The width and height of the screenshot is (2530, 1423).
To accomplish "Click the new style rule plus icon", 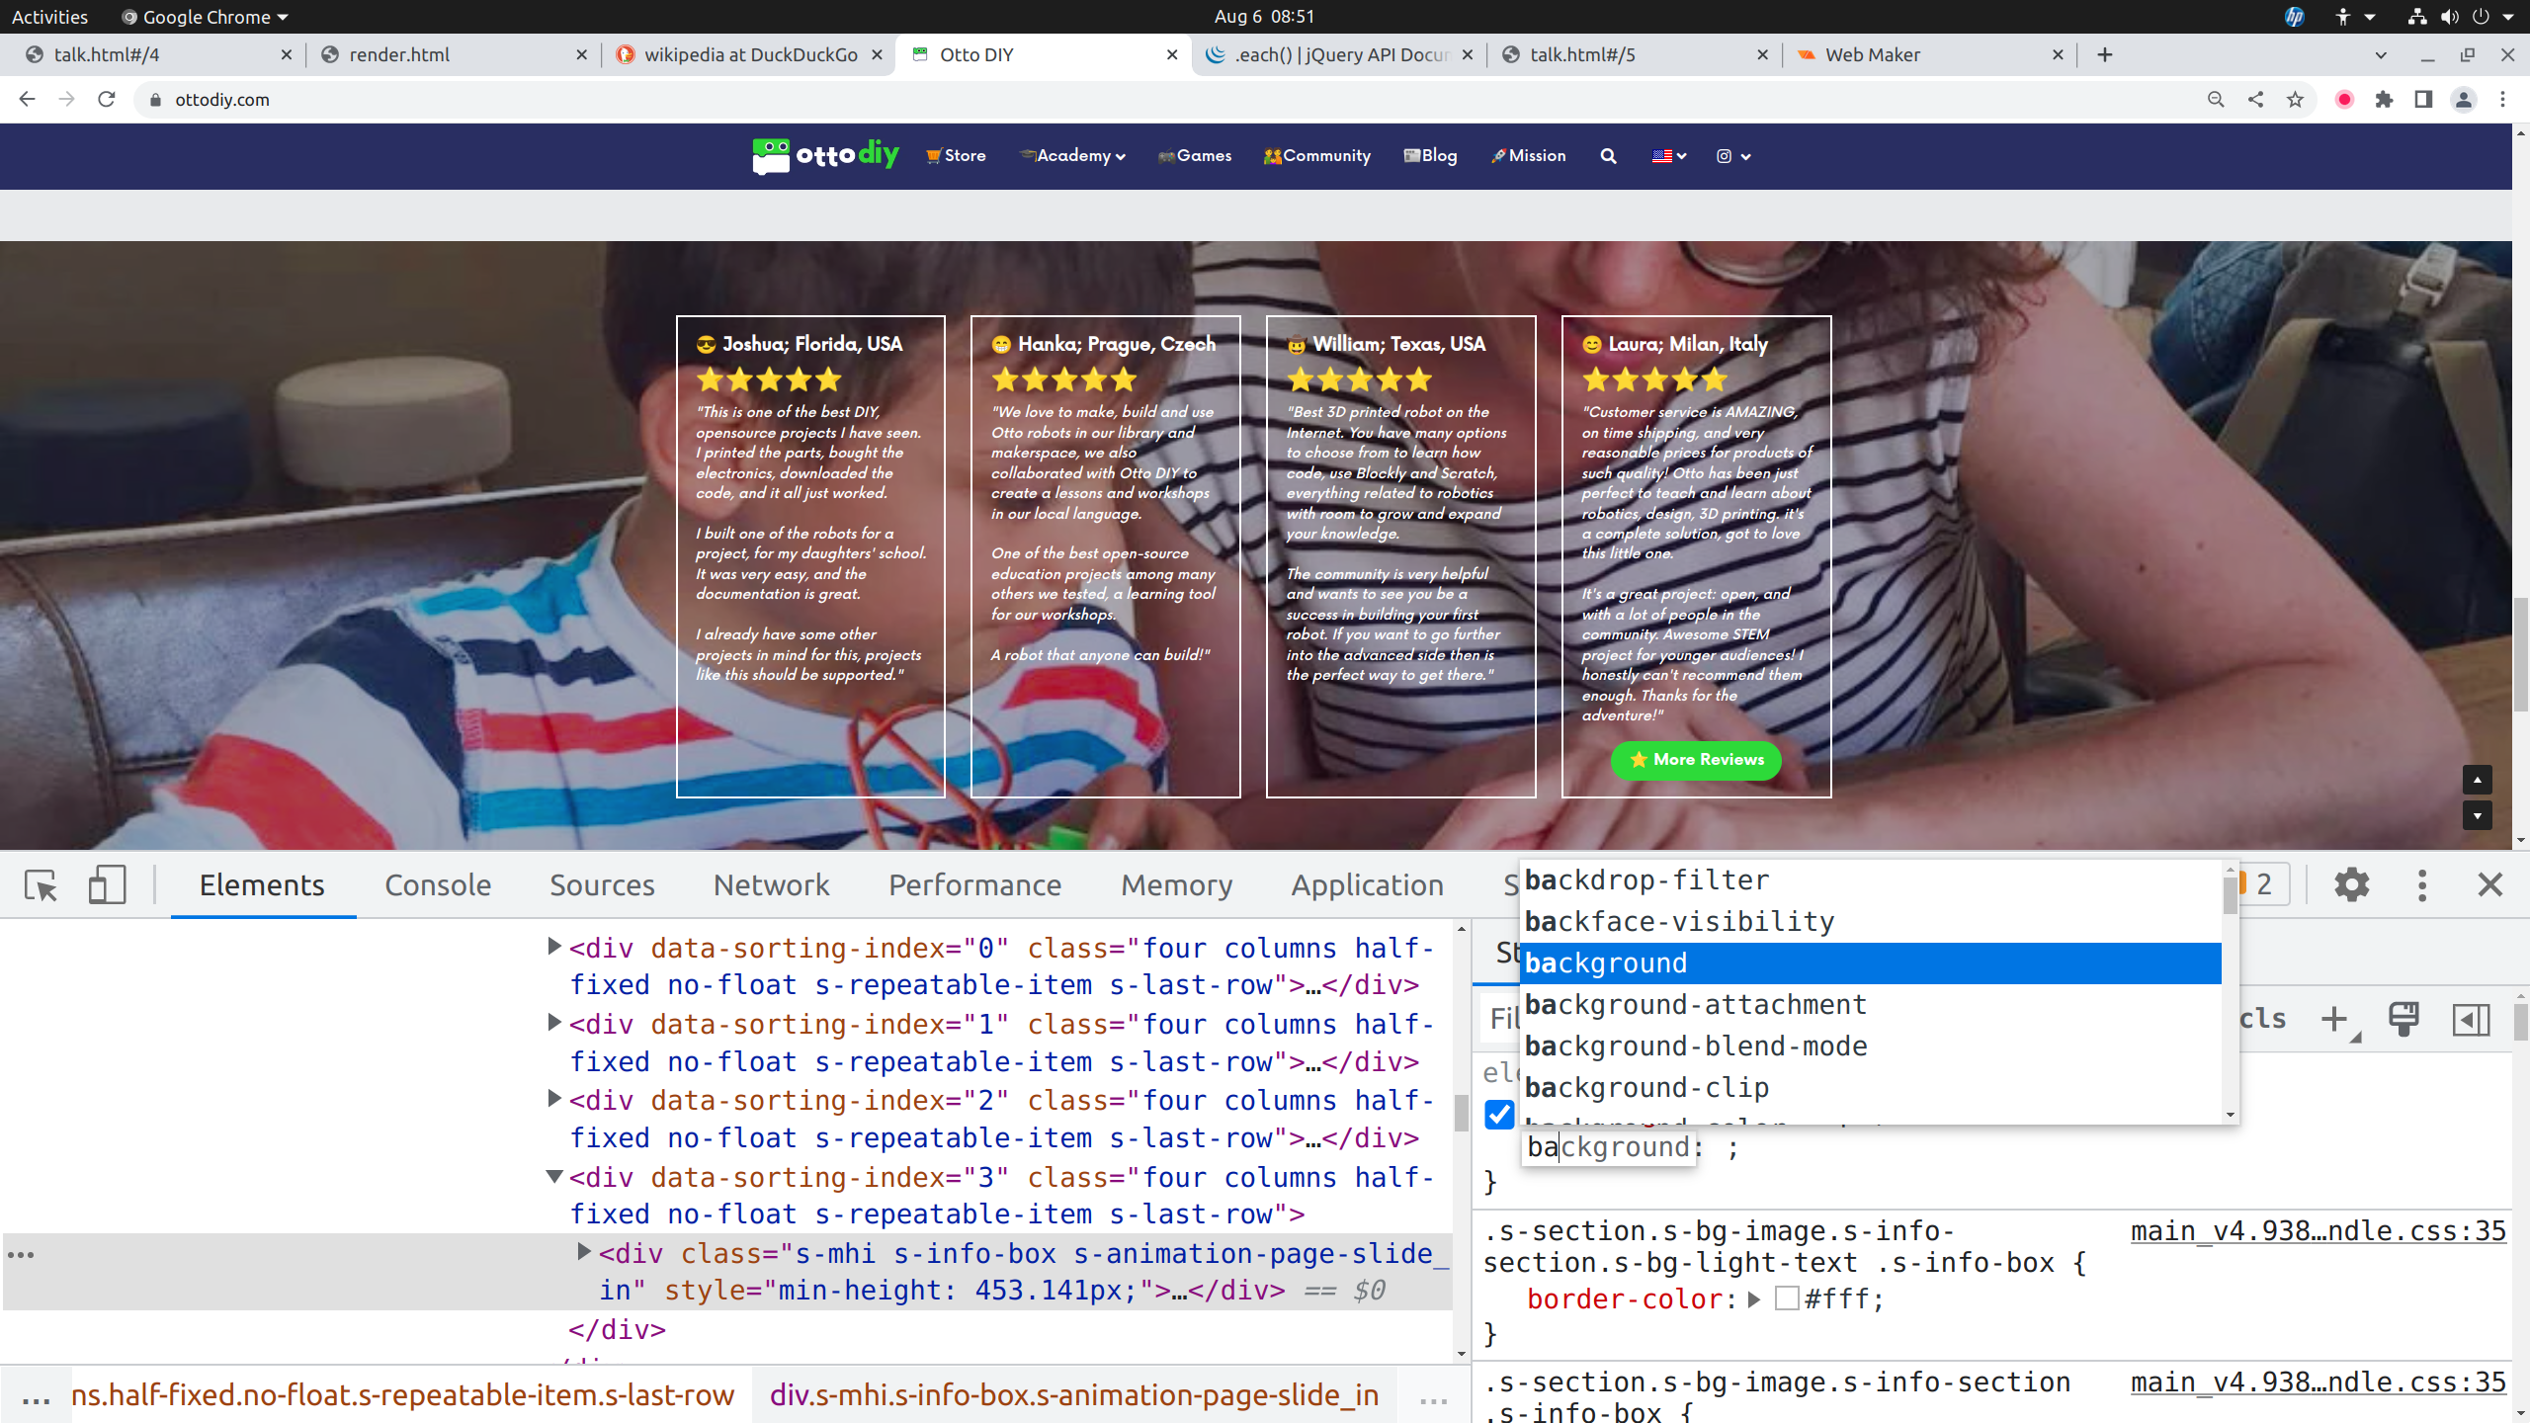I will (2334, 1019).
